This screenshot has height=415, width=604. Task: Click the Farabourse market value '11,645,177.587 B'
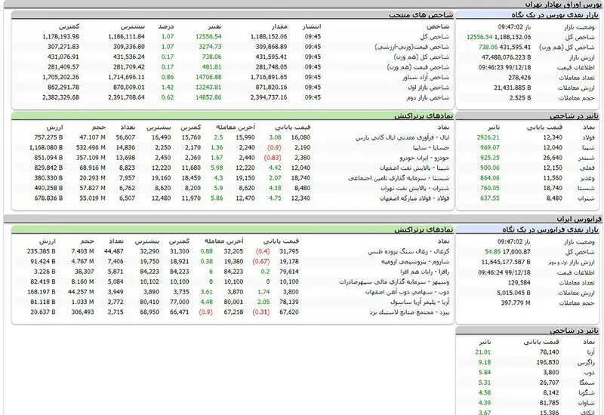point(506,262)
